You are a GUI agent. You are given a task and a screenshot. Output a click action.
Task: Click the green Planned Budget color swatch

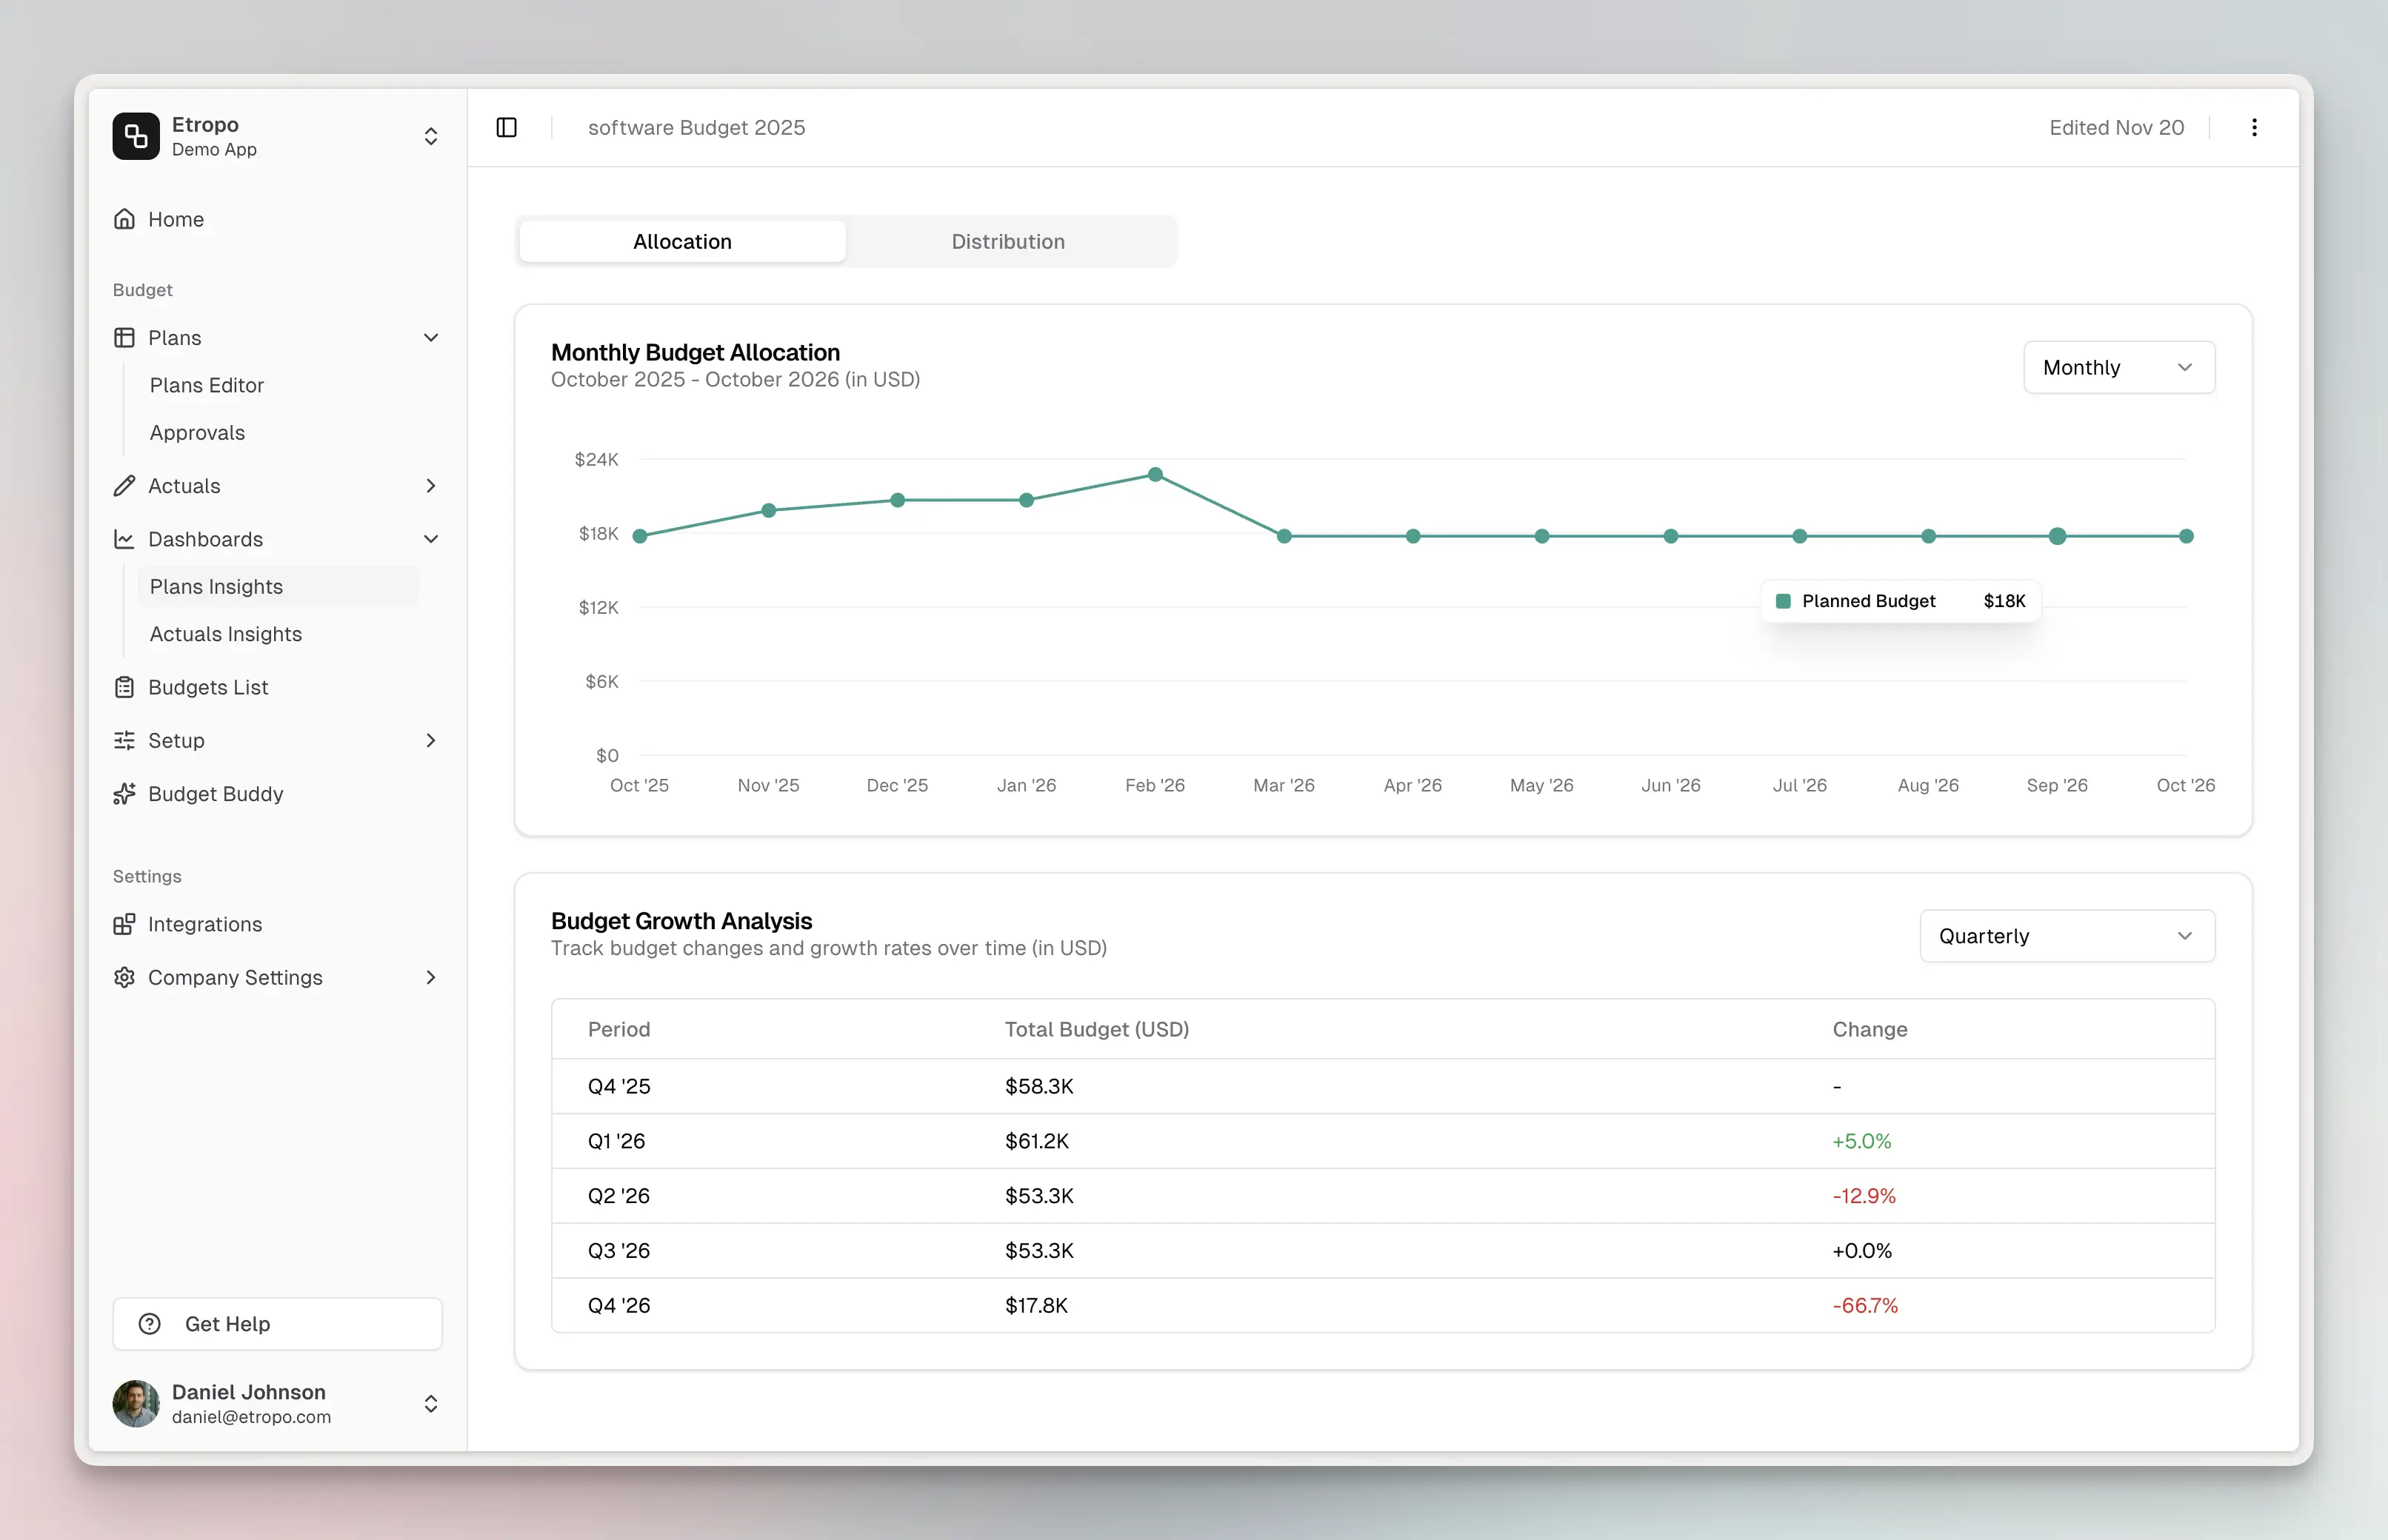1785,600
